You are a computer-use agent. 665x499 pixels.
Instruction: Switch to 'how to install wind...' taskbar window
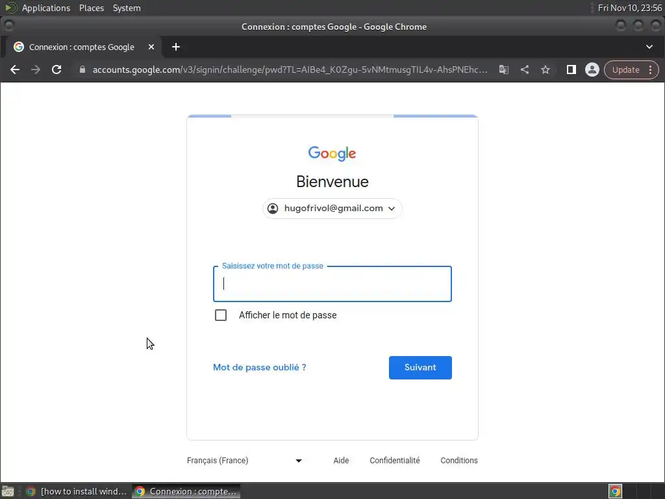[77, 491]
